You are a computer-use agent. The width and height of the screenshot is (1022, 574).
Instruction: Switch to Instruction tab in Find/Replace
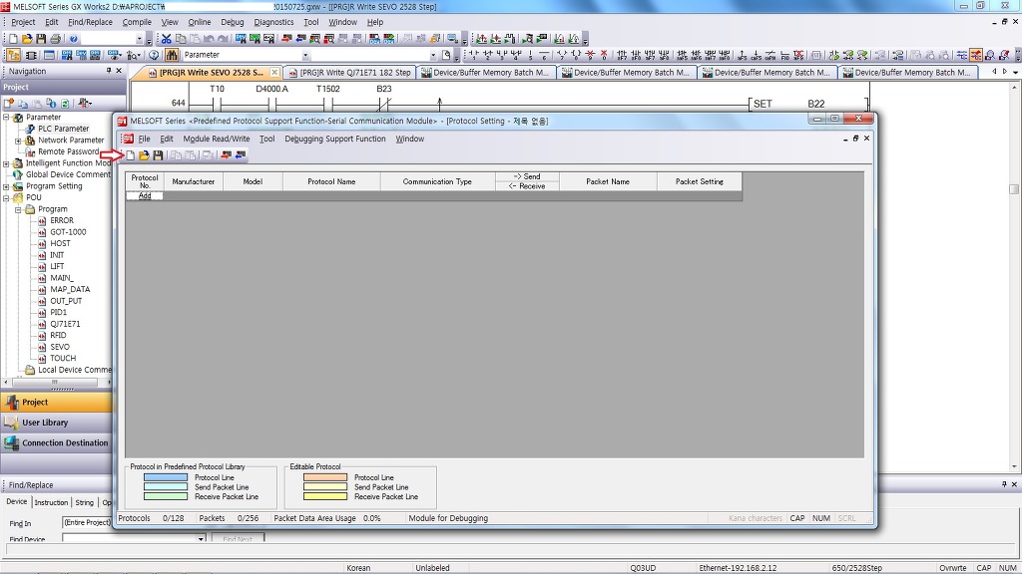(51, 502)
